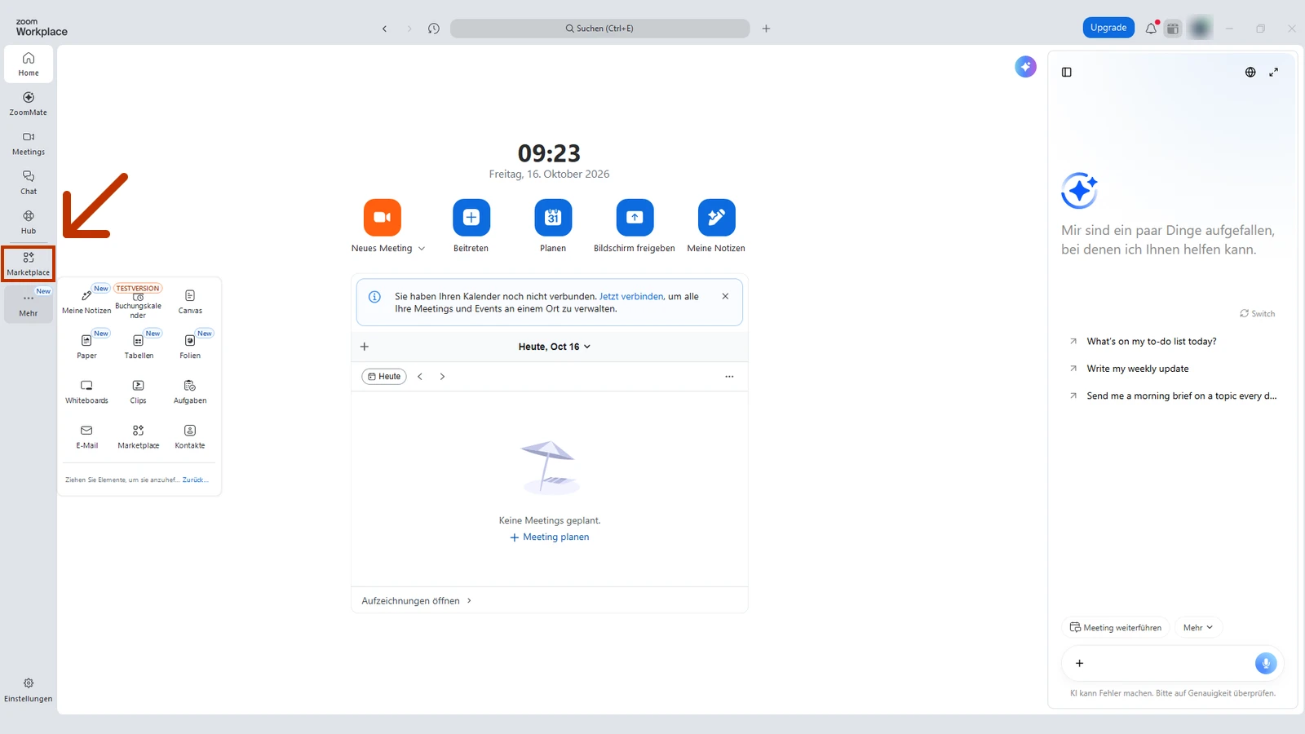Open the blue Meine Notizen button
The image size is (1305, 734).
[x=716, y=218]
